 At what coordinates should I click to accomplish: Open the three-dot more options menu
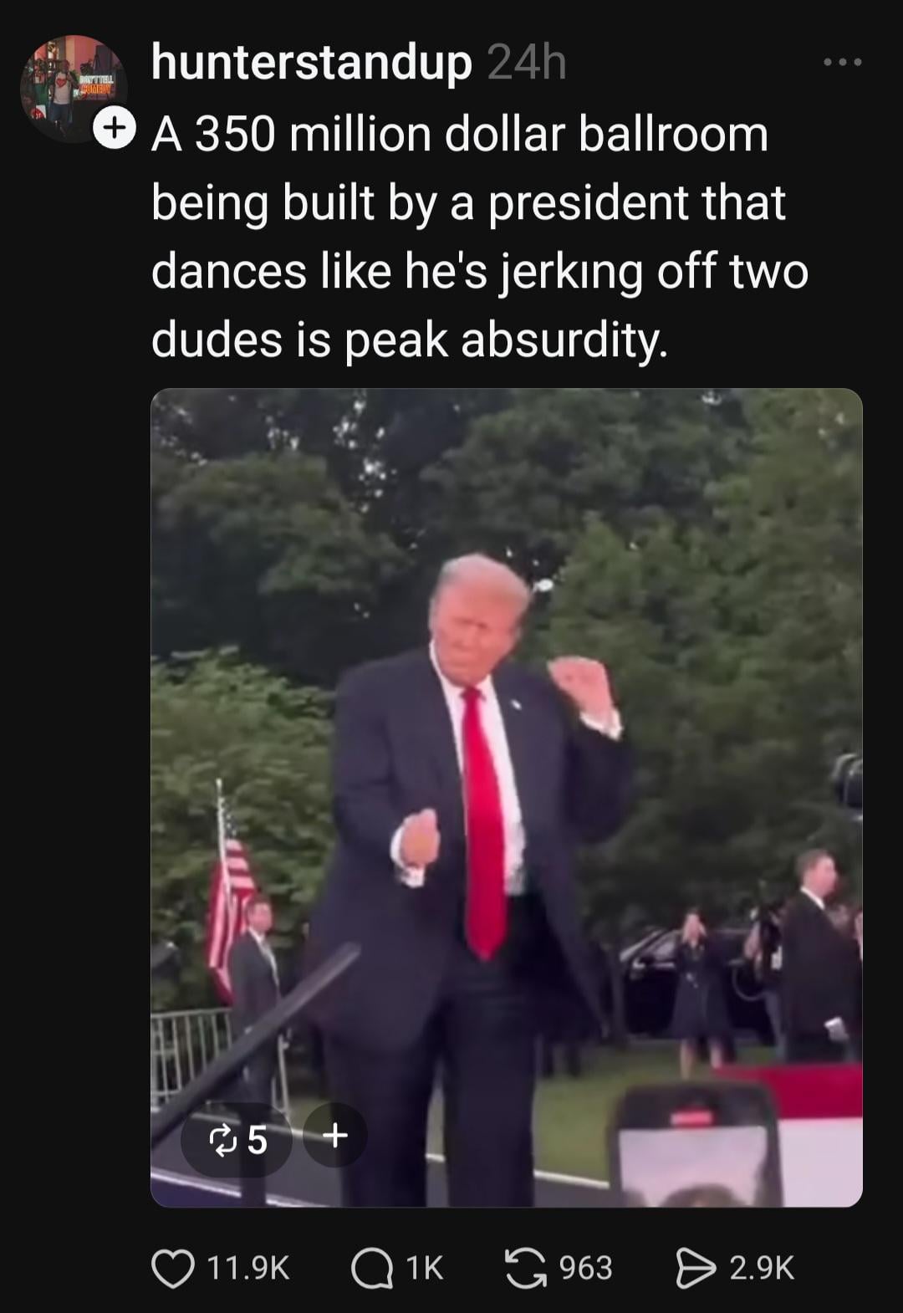point(842,62)
